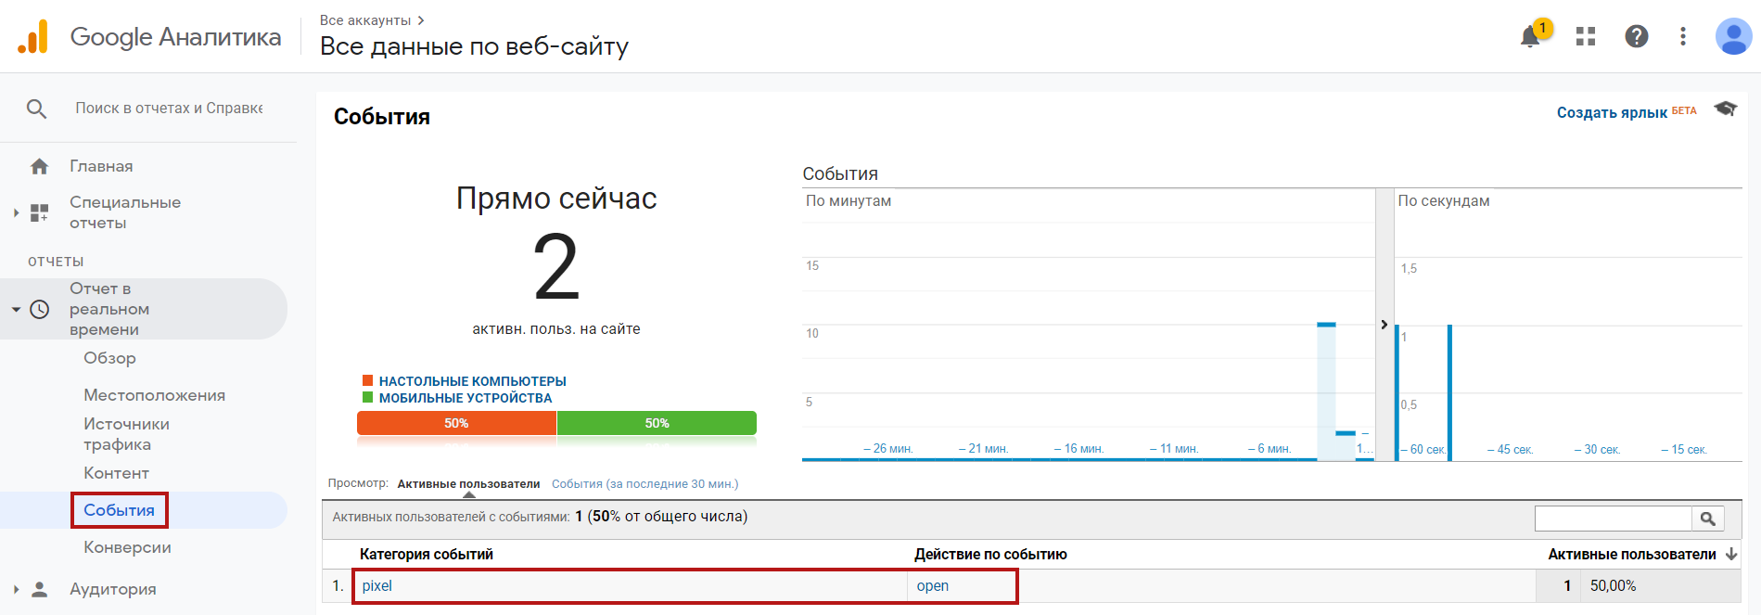
Task: Click the user account avatar
Action: (1732, 37)
